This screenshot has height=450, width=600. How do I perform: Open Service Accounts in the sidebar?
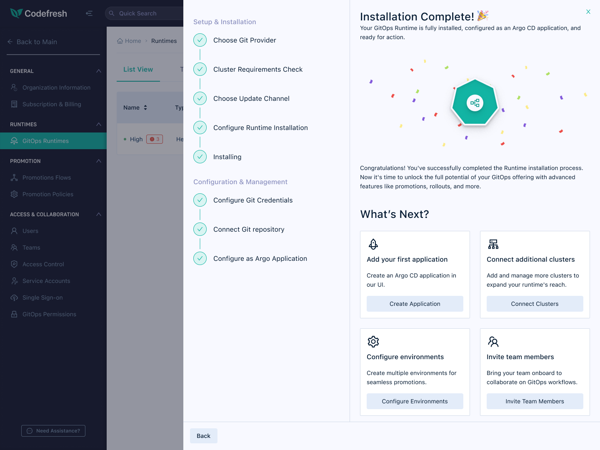pos(53,281)
